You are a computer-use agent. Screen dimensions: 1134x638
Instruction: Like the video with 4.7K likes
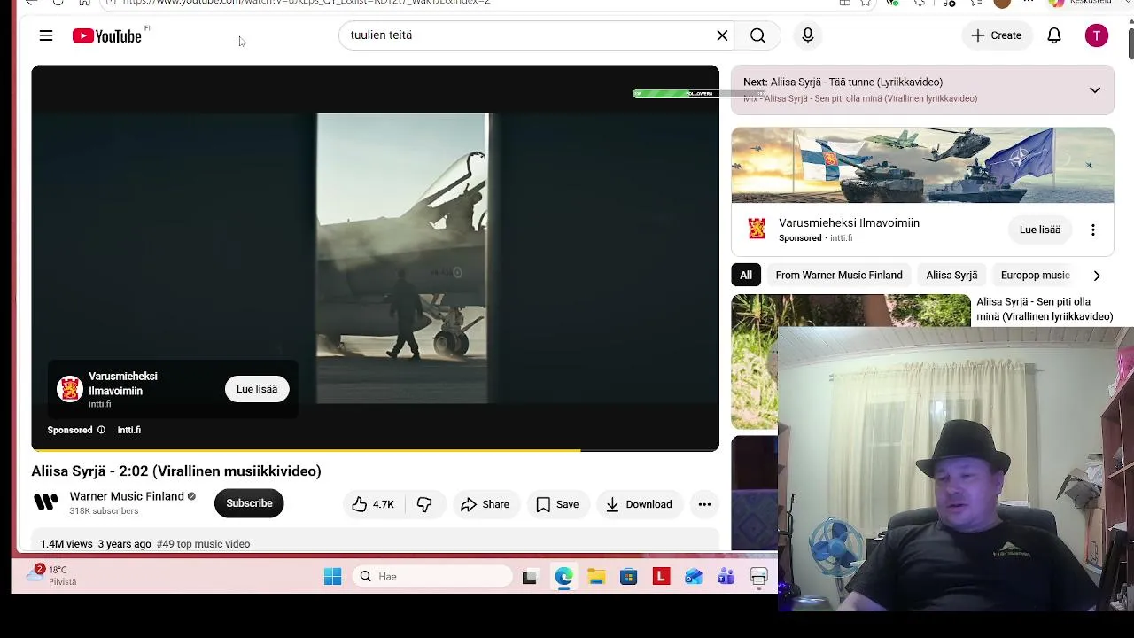[x=373, y=504]
